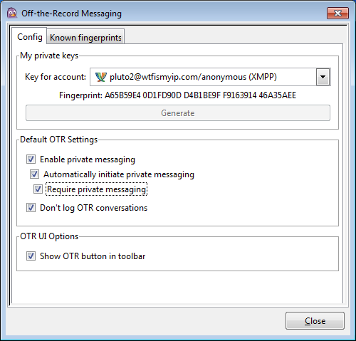The image size is (356, 341).
Task: Toggle the Automatically initiate private messaging checkbox
Action: tap(34, 174)
